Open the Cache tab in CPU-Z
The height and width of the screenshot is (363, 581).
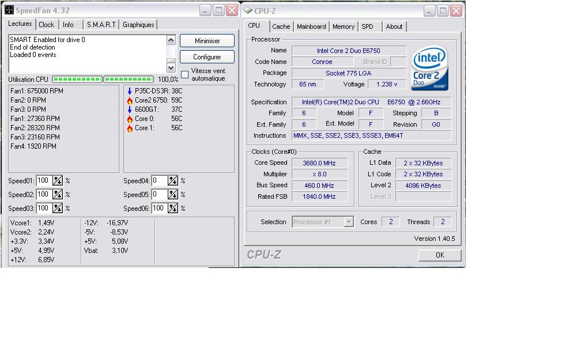tap(281, 27)
